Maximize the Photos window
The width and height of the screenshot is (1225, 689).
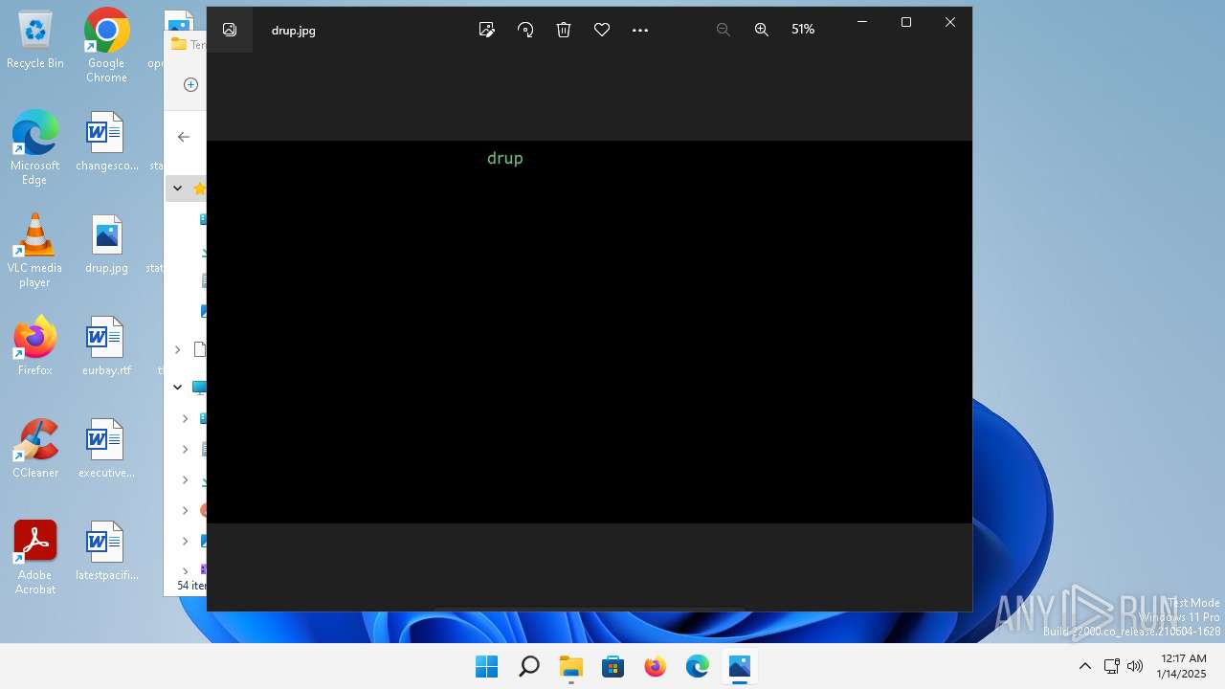coord(906,22)
